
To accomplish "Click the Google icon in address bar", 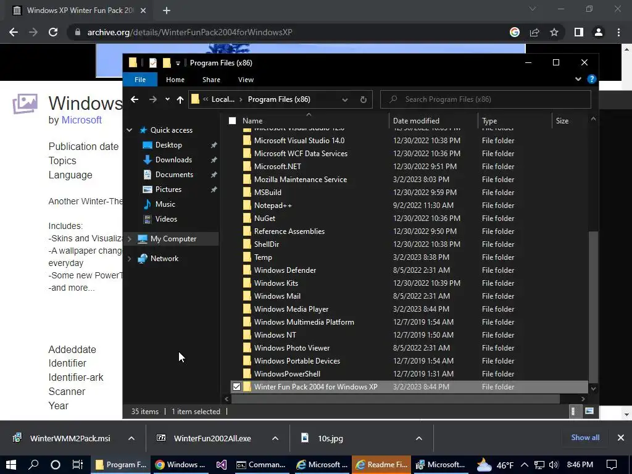I will point(515,32).
